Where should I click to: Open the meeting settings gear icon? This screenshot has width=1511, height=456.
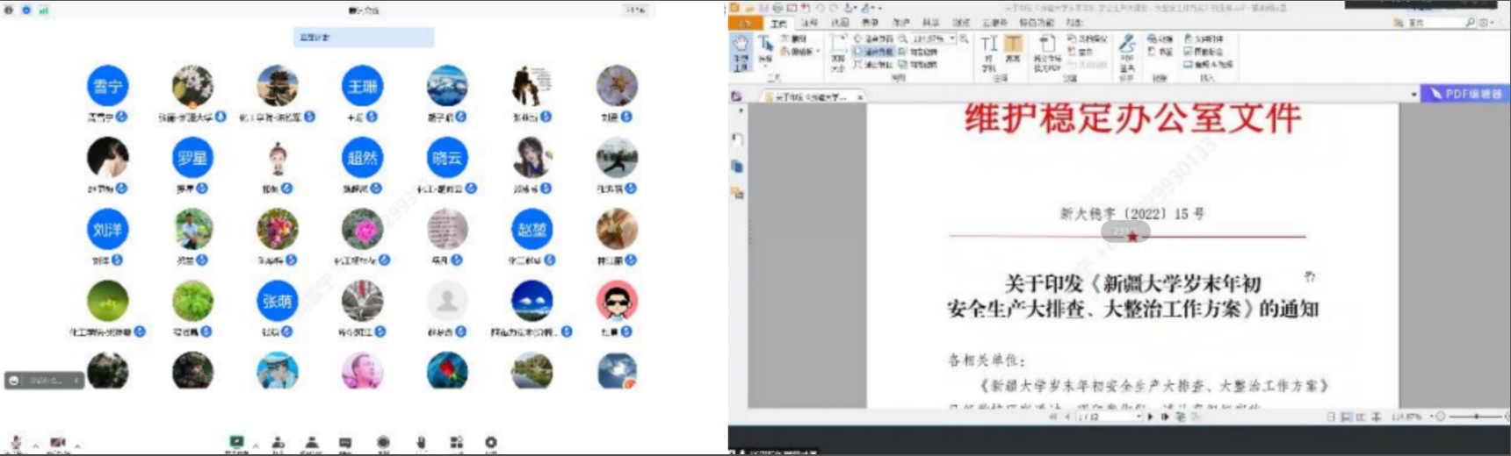tap(491, 443)
